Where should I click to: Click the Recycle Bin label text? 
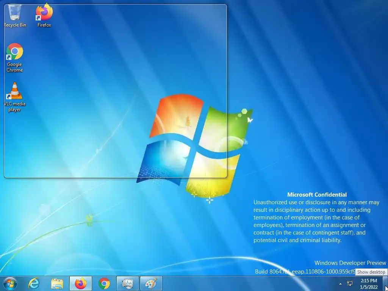point(15,25)
